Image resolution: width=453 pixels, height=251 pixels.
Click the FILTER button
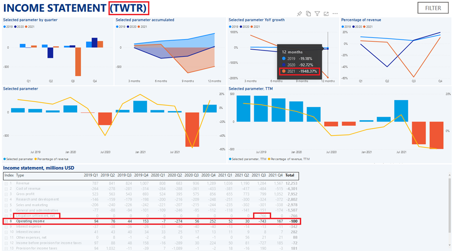tap(433, 8)
